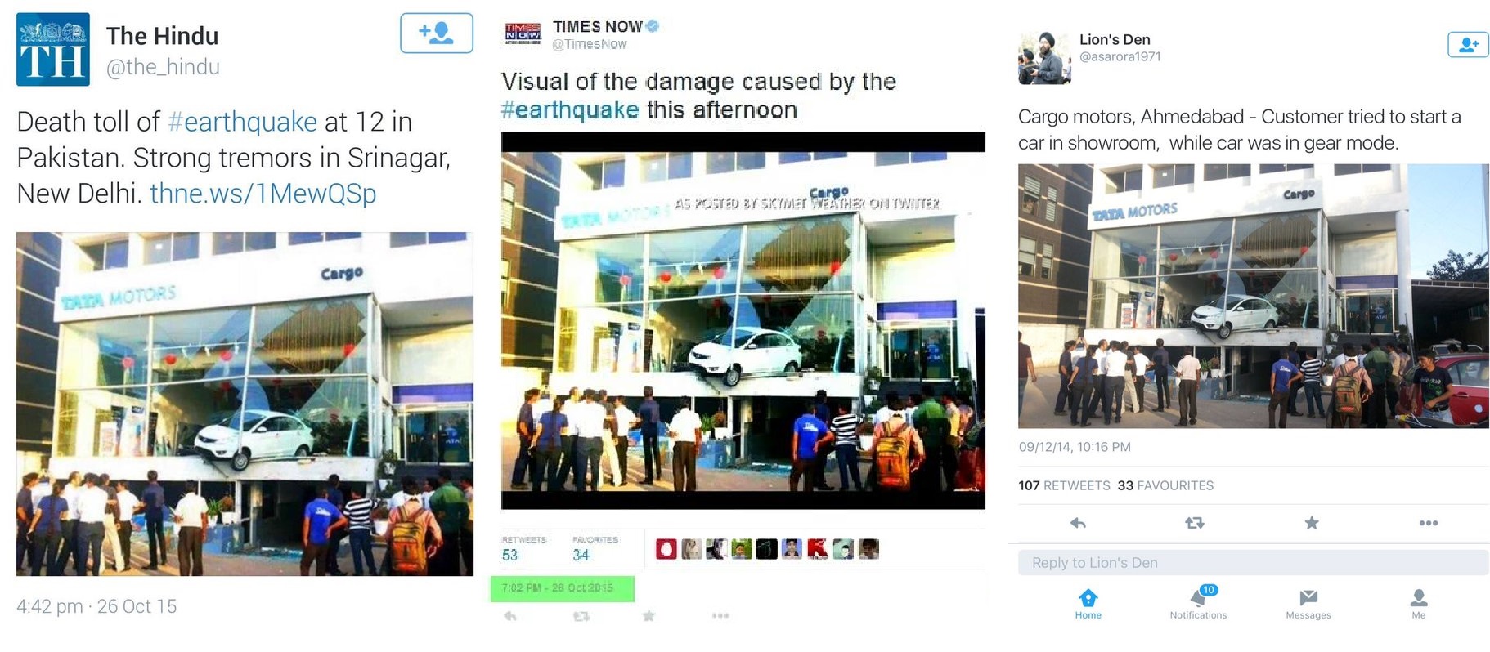Click #earthquake hashtag in Times Now tweet

coord(569,110)
